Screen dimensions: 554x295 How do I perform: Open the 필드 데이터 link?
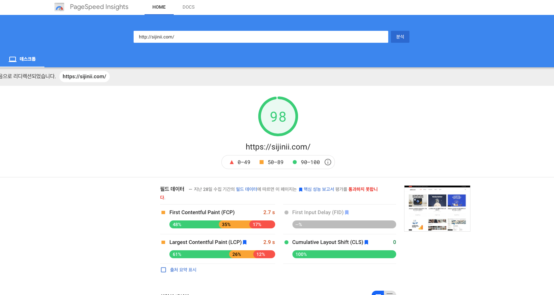point(246,189)
